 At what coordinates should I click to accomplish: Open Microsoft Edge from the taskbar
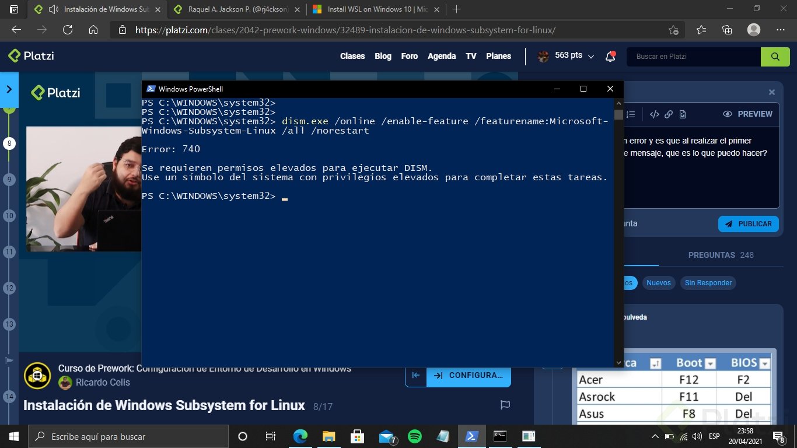click(300, 436)
